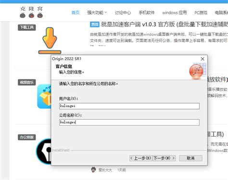Expand the 强大功能 dropdown menu
This screenshot has width=228, height=180.
(x=97, y=13)
